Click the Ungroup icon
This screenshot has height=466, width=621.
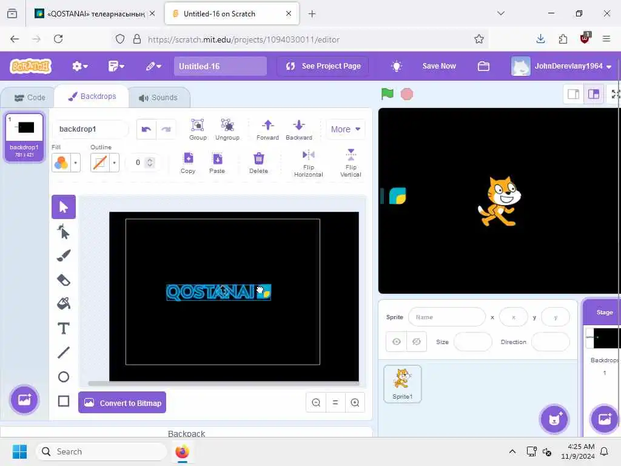[227, 129]
